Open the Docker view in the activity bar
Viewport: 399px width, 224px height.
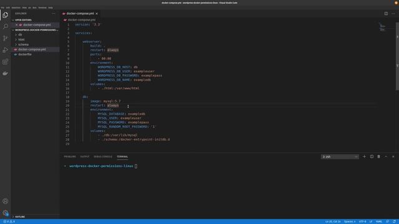(x=6, y=73)
